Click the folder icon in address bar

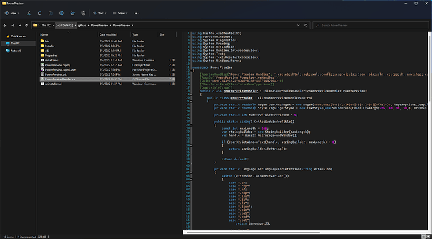click(x=35, y=26)
